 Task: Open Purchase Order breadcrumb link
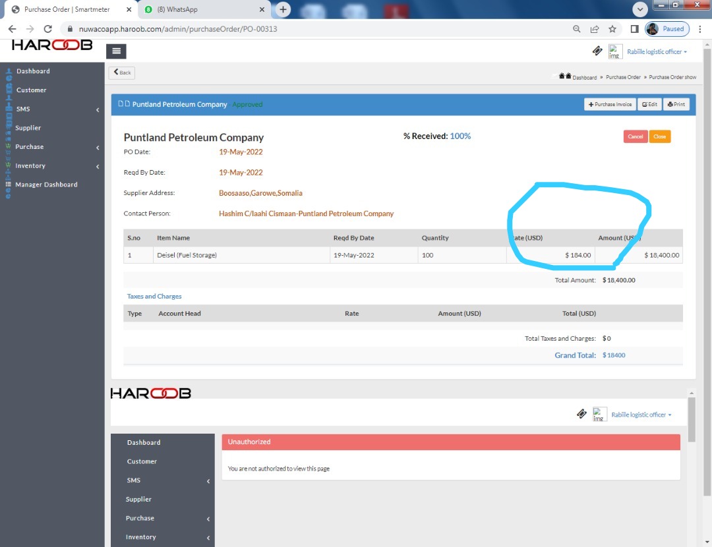623,77
